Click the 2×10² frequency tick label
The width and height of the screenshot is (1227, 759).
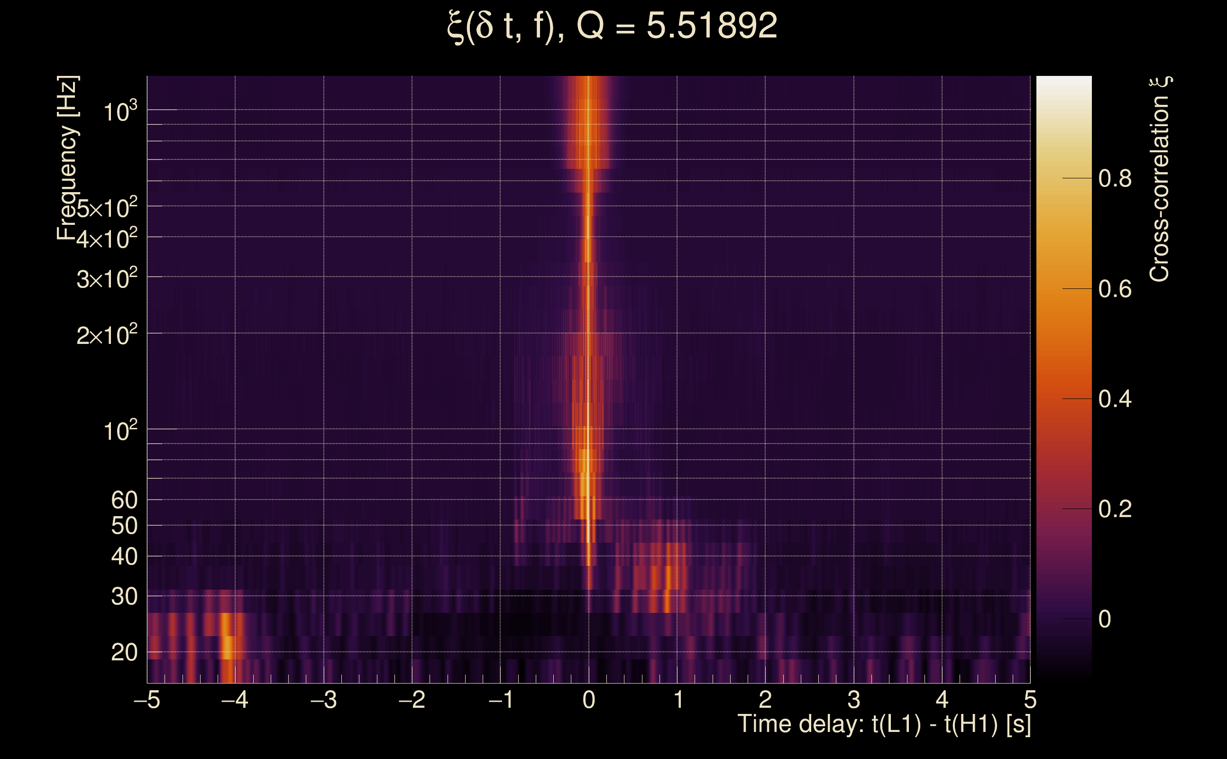[107, 335]
